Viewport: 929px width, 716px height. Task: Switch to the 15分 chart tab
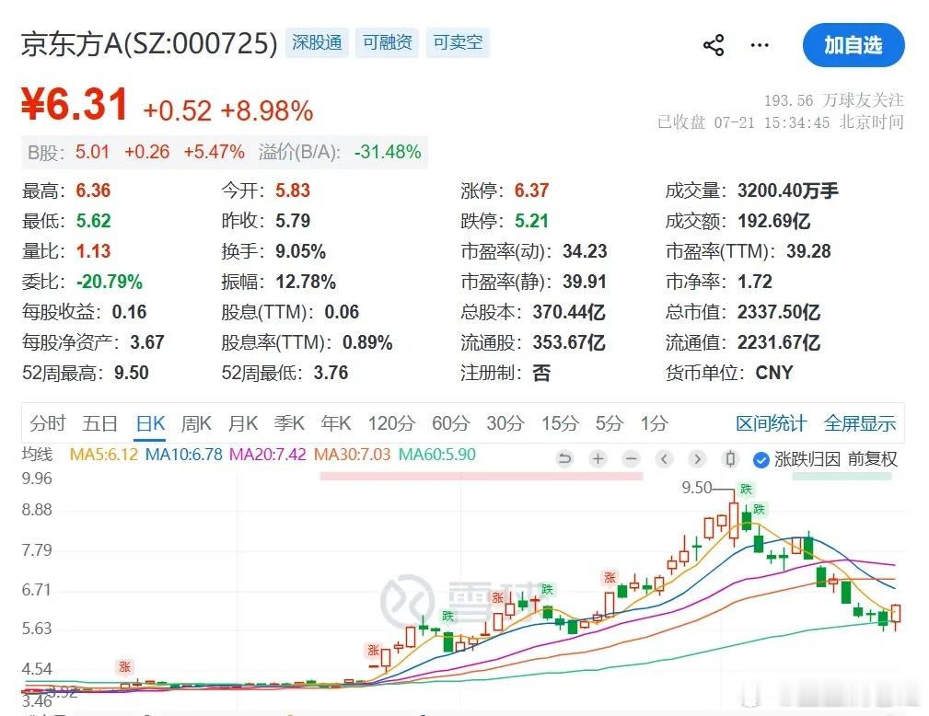pos(560,423)
